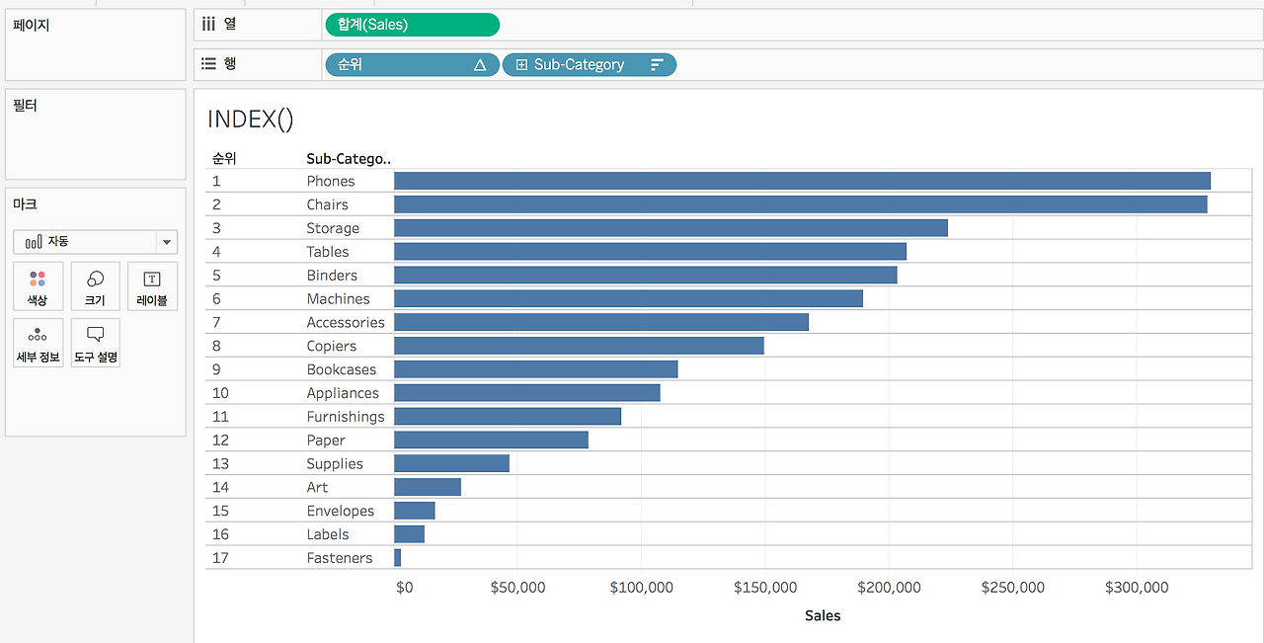Select the Binders bar
Screen dimensions: 1264x643
click(x=645, y=276)
